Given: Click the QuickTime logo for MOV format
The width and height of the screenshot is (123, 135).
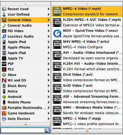Looking at the screenshot, I should pyautogui.click(x=57, y=34).
